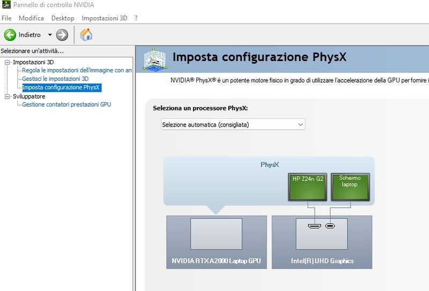
Task: Click the HDMI port connector icon
Action: point(314,226)
